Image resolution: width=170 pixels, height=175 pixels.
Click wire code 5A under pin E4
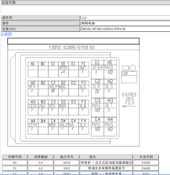click(71, 125)
